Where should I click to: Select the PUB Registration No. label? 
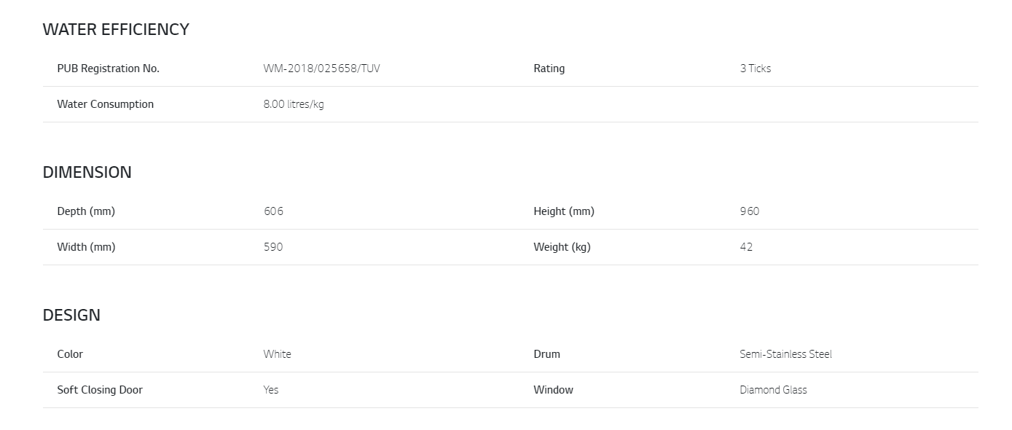point(108,69)
